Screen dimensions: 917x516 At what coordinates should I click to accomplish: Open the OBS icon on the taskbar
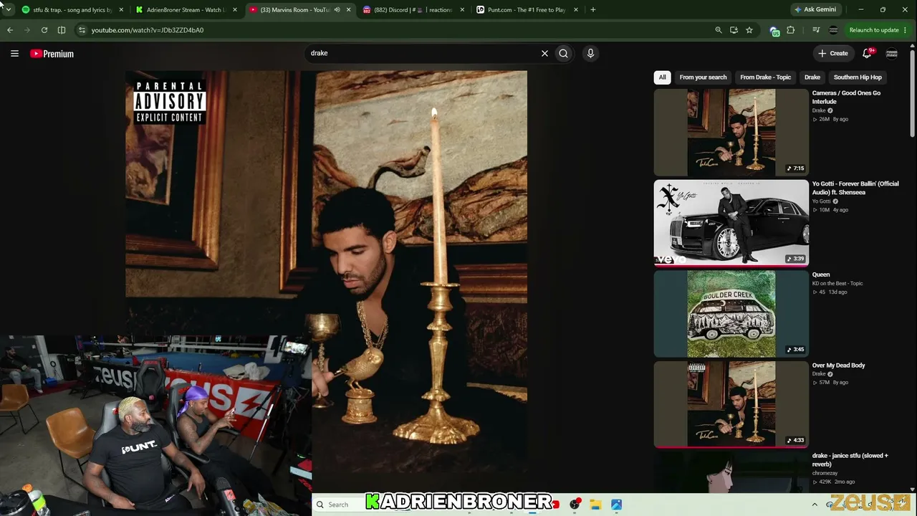(575, 505)
